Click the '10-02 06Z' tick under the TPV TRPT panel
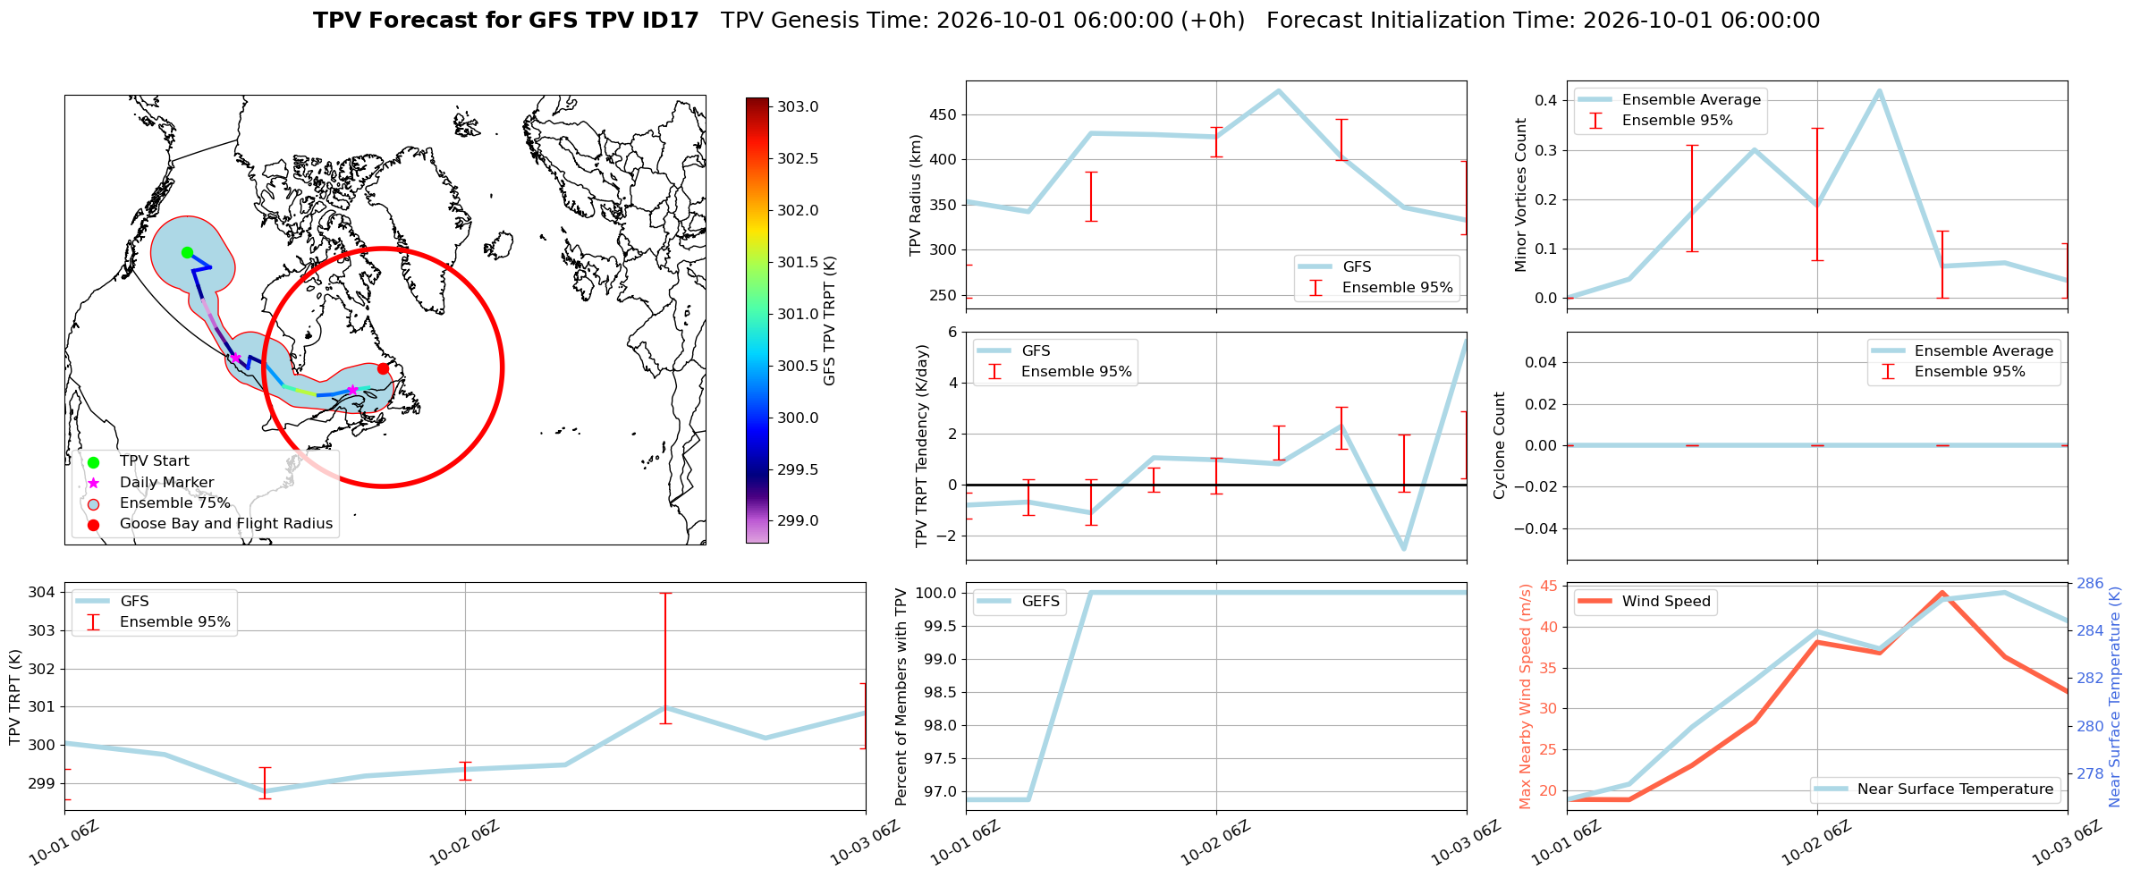 pyautogui.click(x=465, y=844)
